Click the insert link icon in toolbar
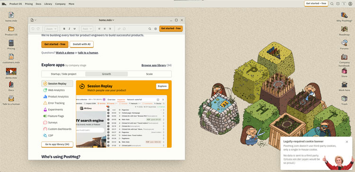Image resolution: width=355 pixels, height=172 pixels. (x=119, y=29)
